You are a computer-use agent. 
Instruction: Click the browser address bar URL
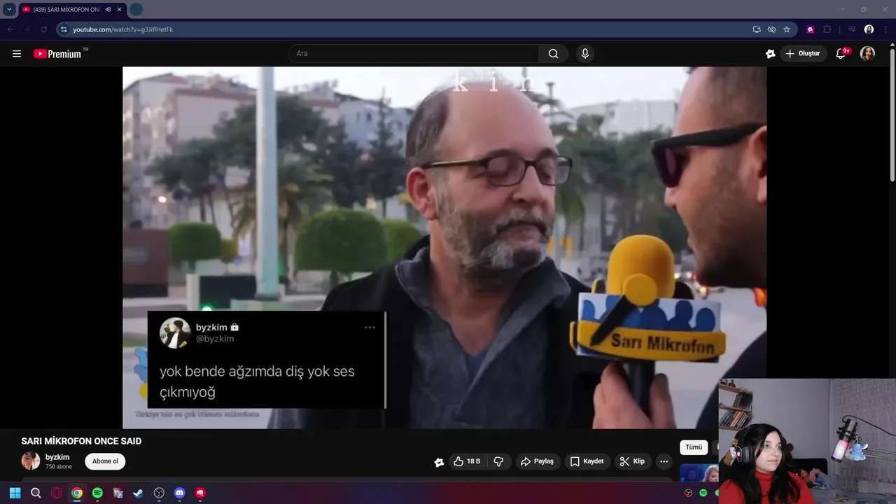pyautogui.click(x=123, y=29)
